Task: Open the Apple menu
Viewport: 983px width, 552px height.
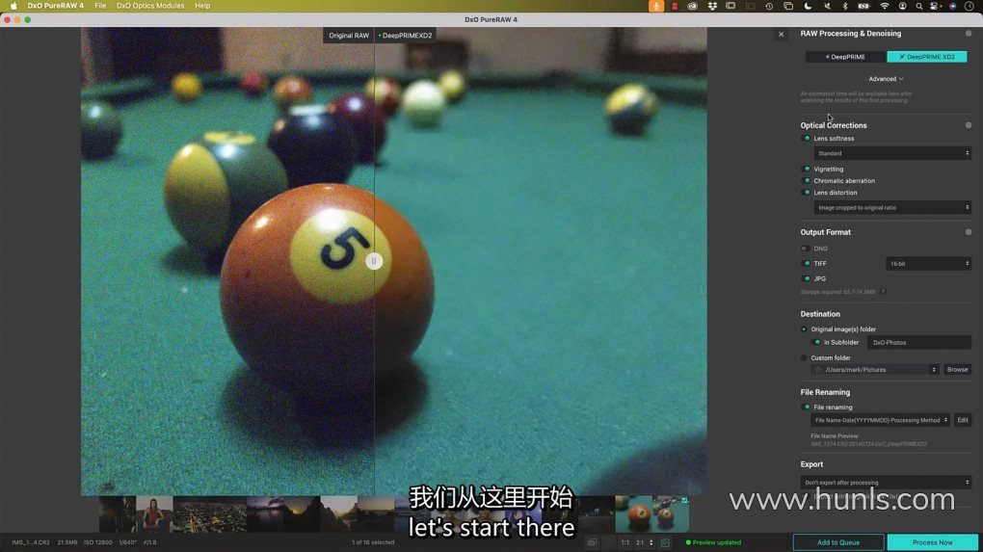Action: 13,6
